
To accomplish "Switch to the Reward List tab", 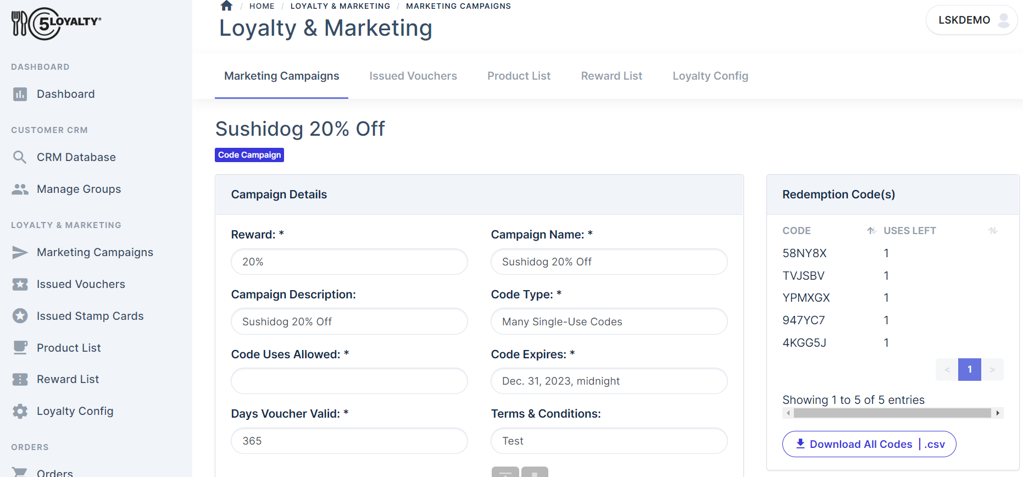I will click(x=611, y=76).
